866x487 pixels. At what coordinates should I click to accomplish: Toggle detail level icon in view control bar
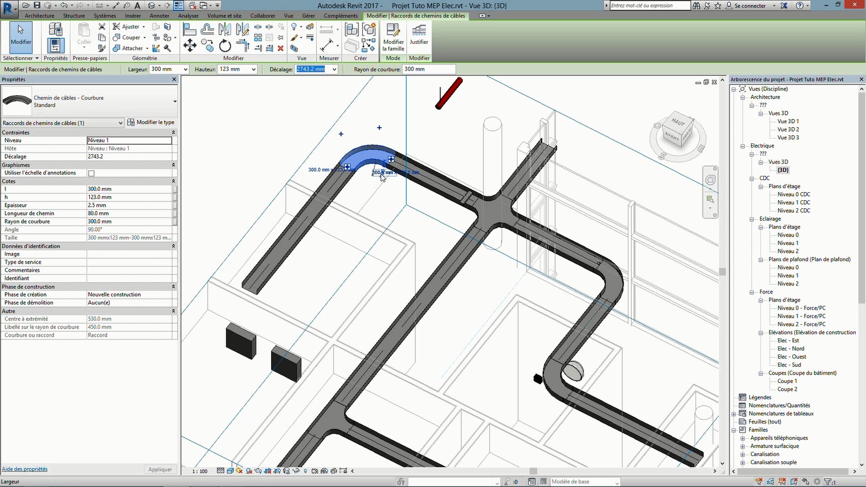(220, 471)
